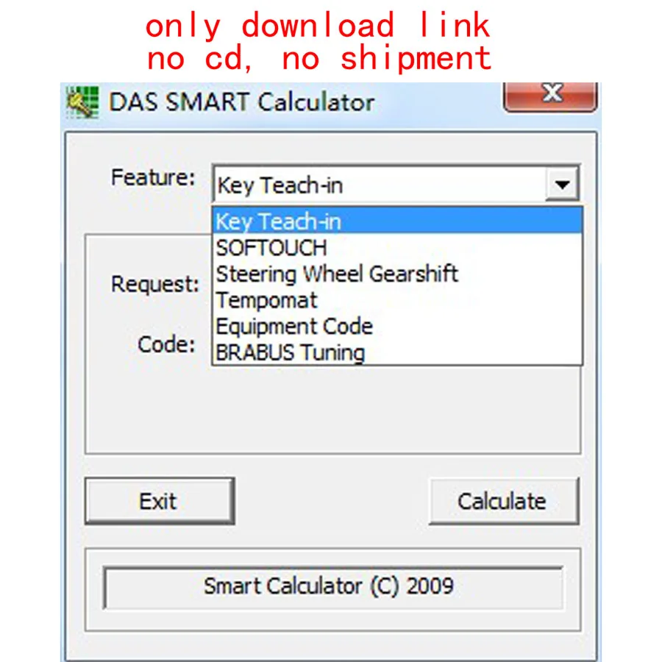The height and width of the screenshot is (662, 662).
Task: Click the Feature: label
Action: coord(153,178)
